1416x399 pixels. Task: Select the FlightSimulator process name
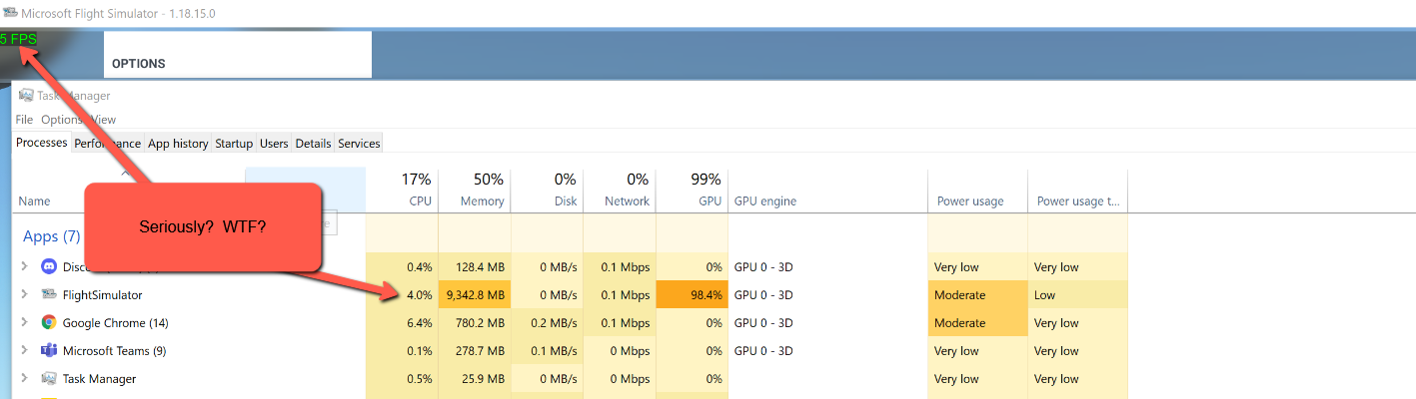click(x=102, y=295)
